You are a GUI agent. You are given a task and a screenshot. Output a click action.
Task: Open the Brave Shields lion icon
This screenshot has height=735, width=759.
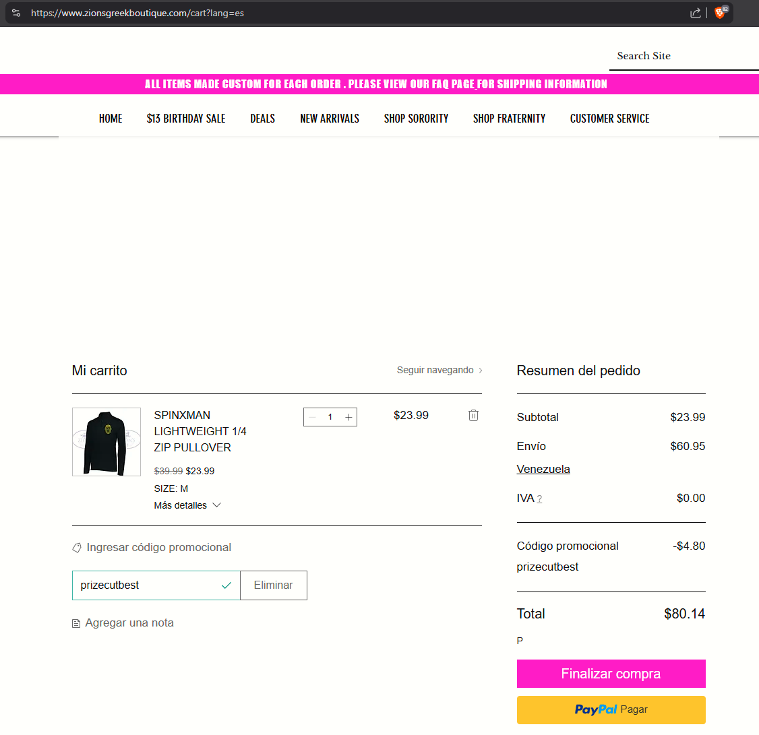tap(721, 13)
